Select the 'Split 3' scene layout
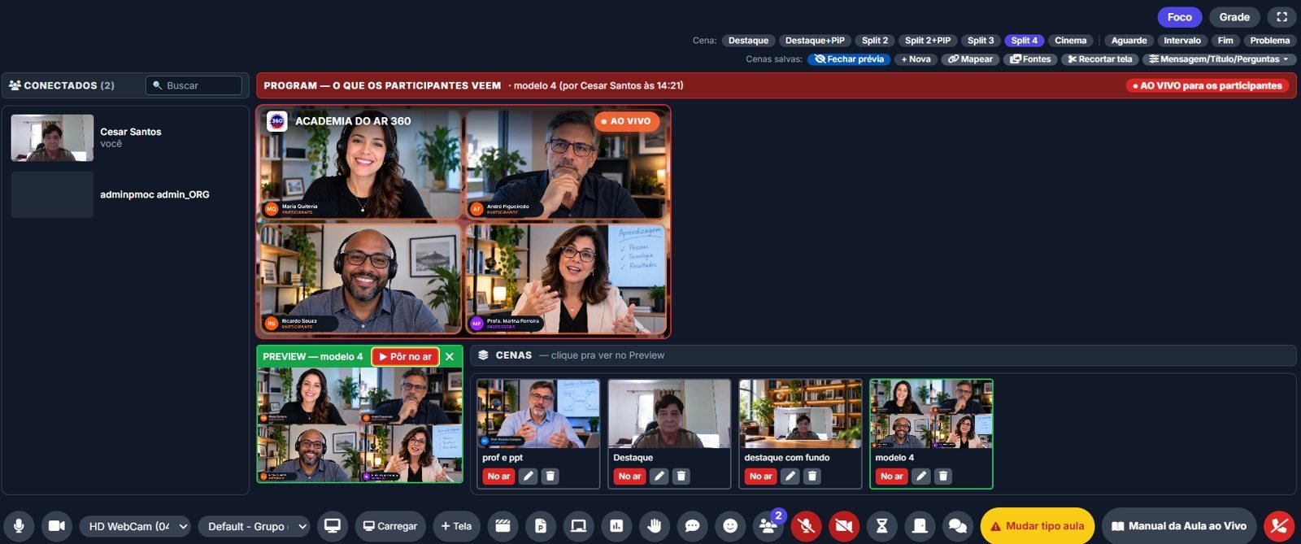The width and height of the screenshot is (1301, 544). (981, 41)
